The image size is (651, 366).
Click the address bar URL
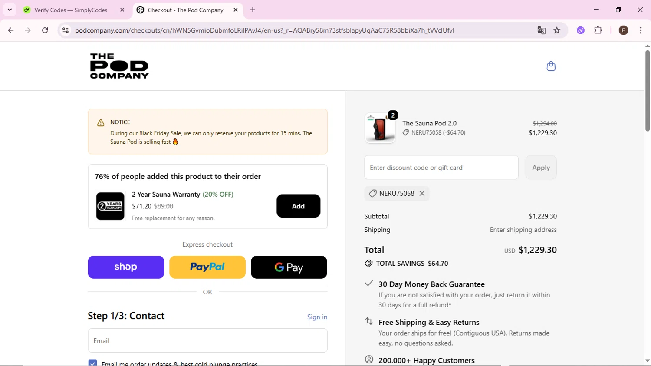264,30
